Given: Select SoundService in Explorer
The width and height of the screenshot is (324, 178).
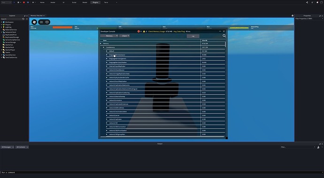Looking at the screenshot, I should tap(9, 55).
